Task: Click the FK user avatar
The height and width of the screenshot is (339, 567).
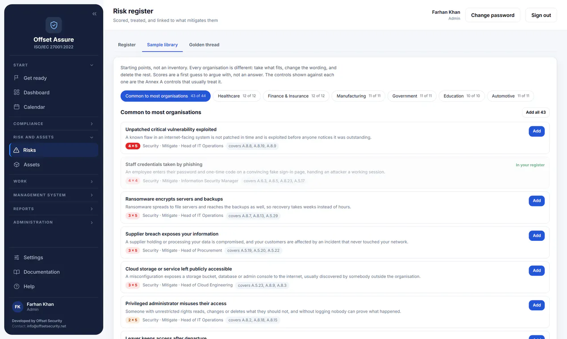Action: point(17,307)
